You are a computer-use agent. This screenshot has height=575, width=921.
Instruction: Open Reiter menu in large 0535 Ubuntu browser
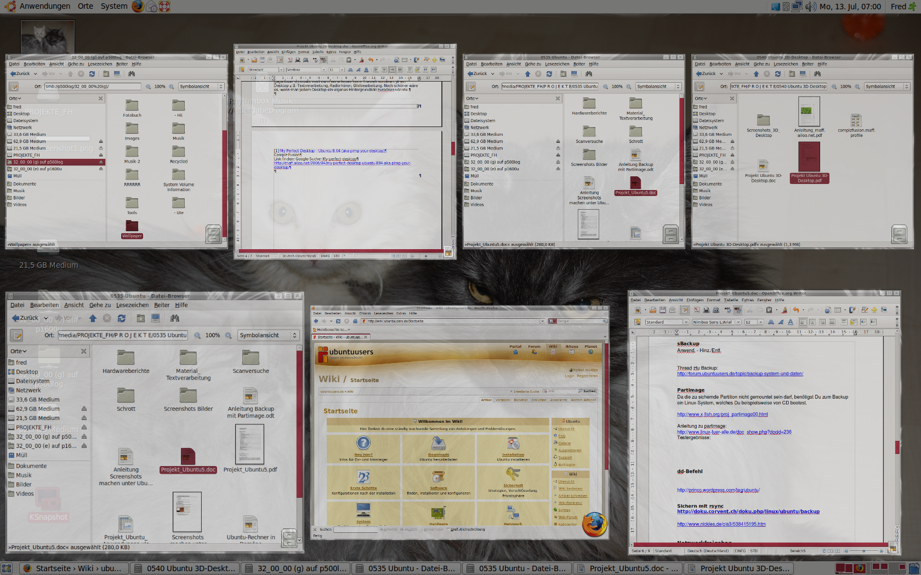[x=162, y=305]
